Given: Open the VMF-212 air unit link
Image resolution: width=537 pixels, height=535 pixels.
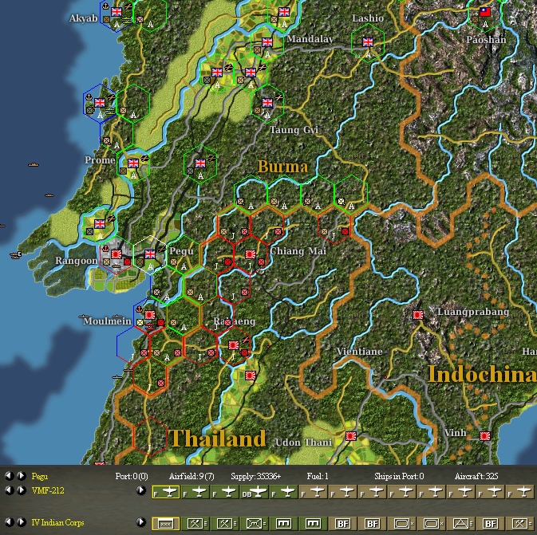Looking at the screenshot, I should (48, 490).
